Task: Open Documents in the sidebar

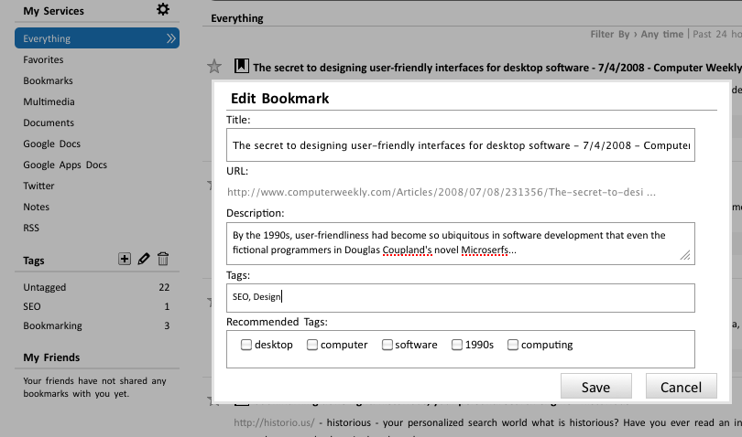Action: (49, 123)
